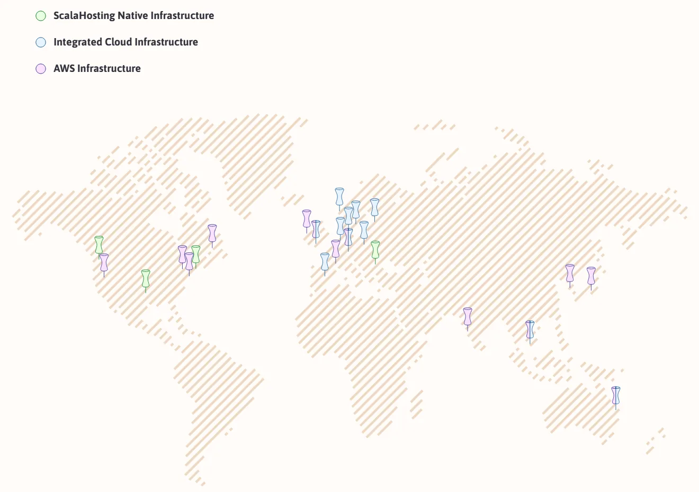Image resolution: width=699 pixels, height=492 pixels.
Task: Select the purple pin in India
Action: click(x=468, y=318)
